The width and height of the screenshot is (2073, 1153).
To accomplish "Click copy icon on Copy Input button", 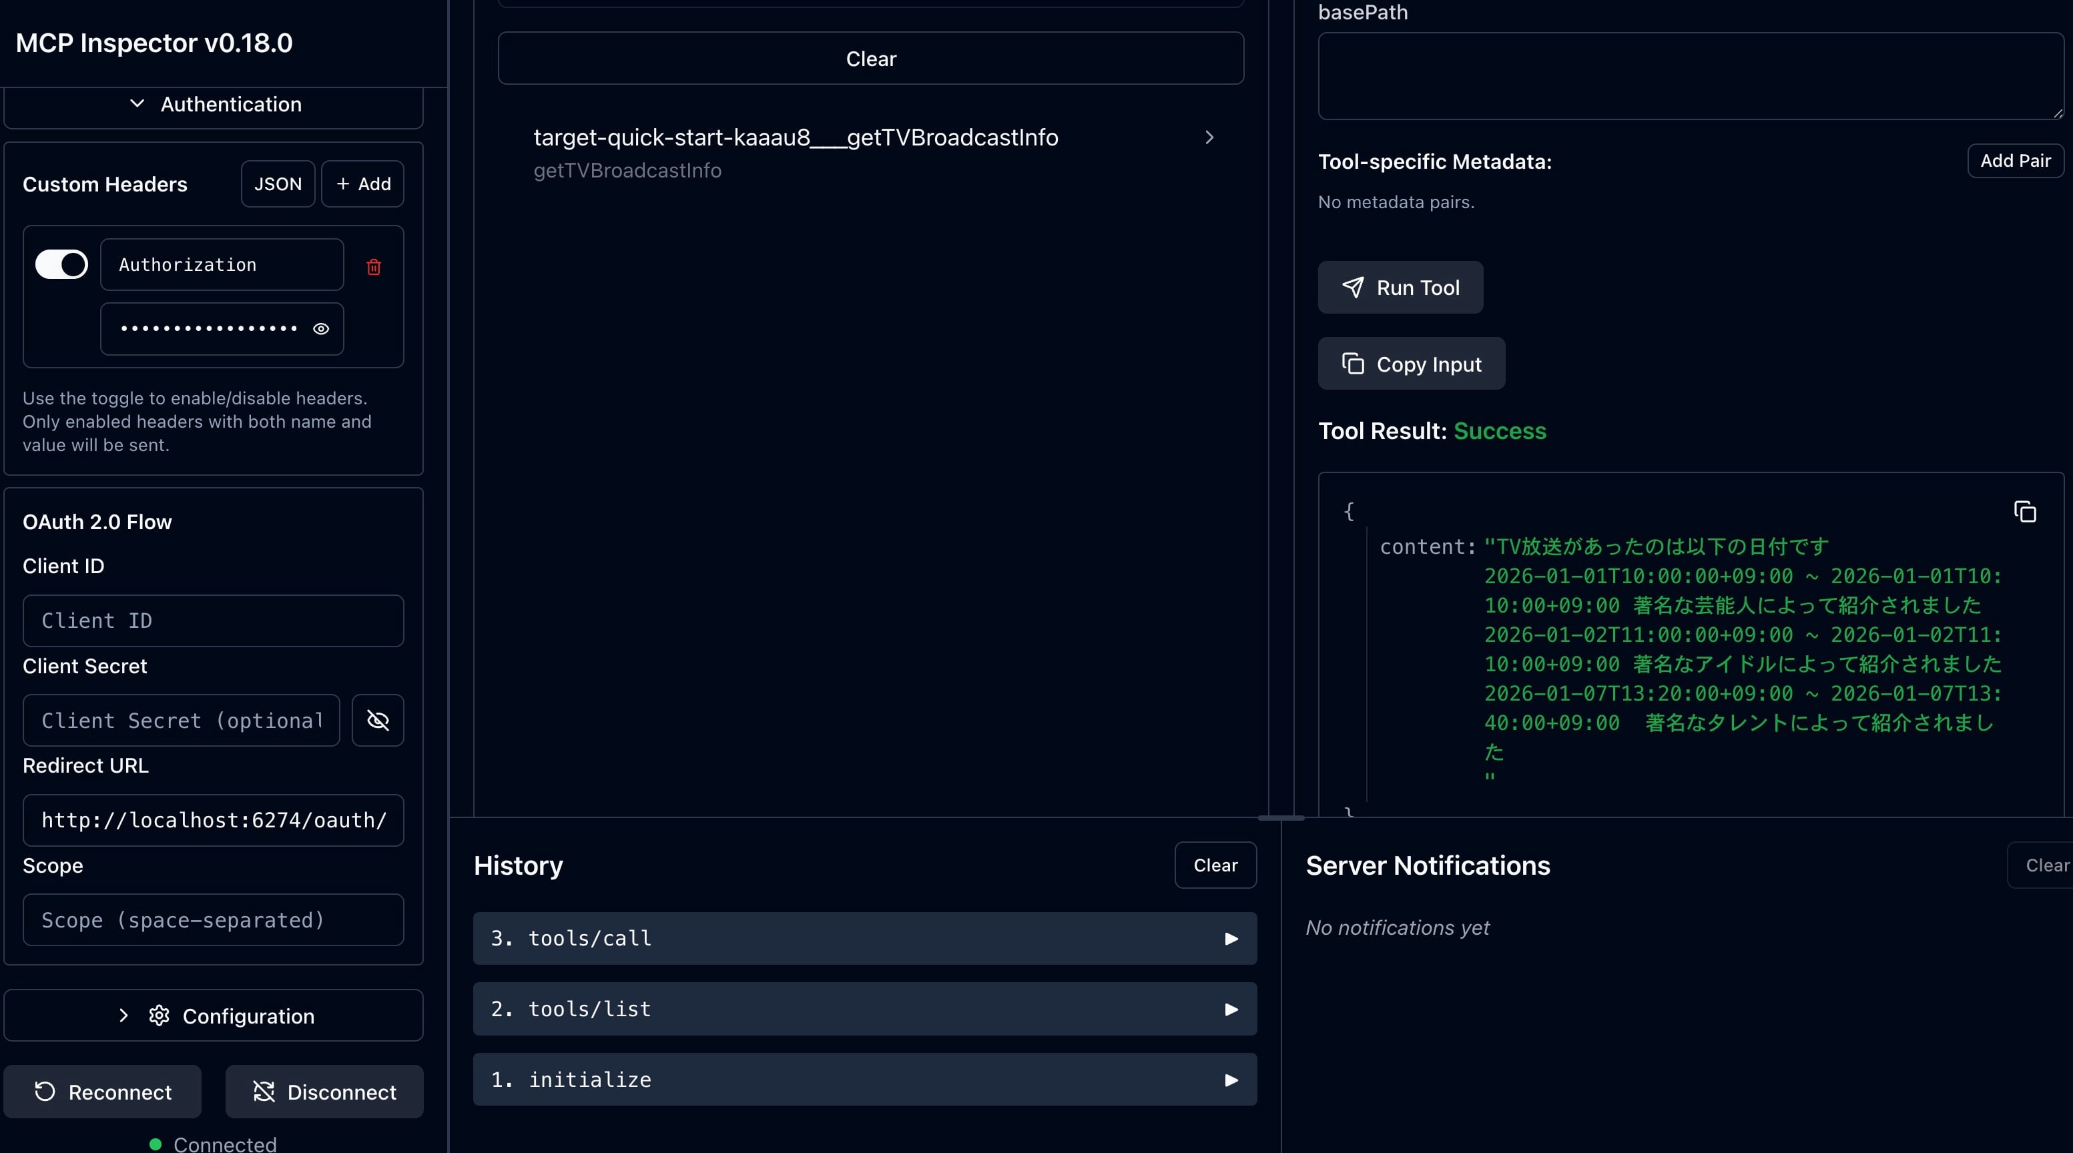I will tap(1353, 364).
